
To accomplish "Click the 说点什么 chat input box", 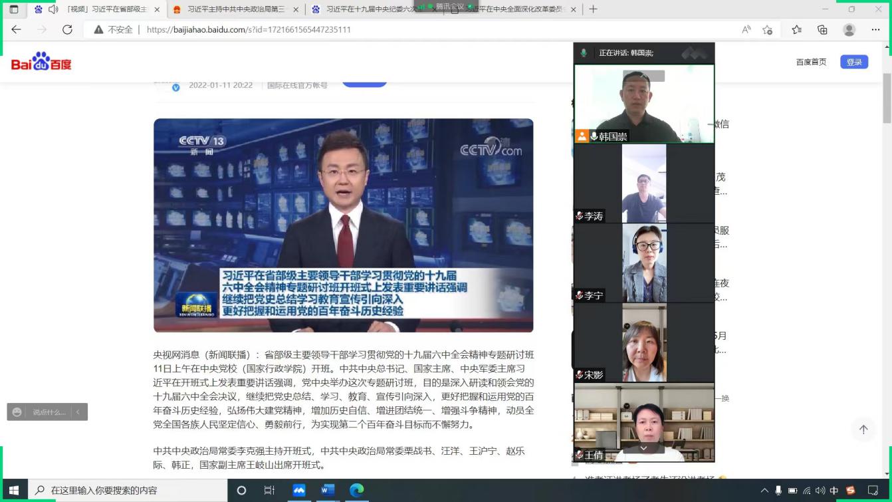I will [50, 412].
